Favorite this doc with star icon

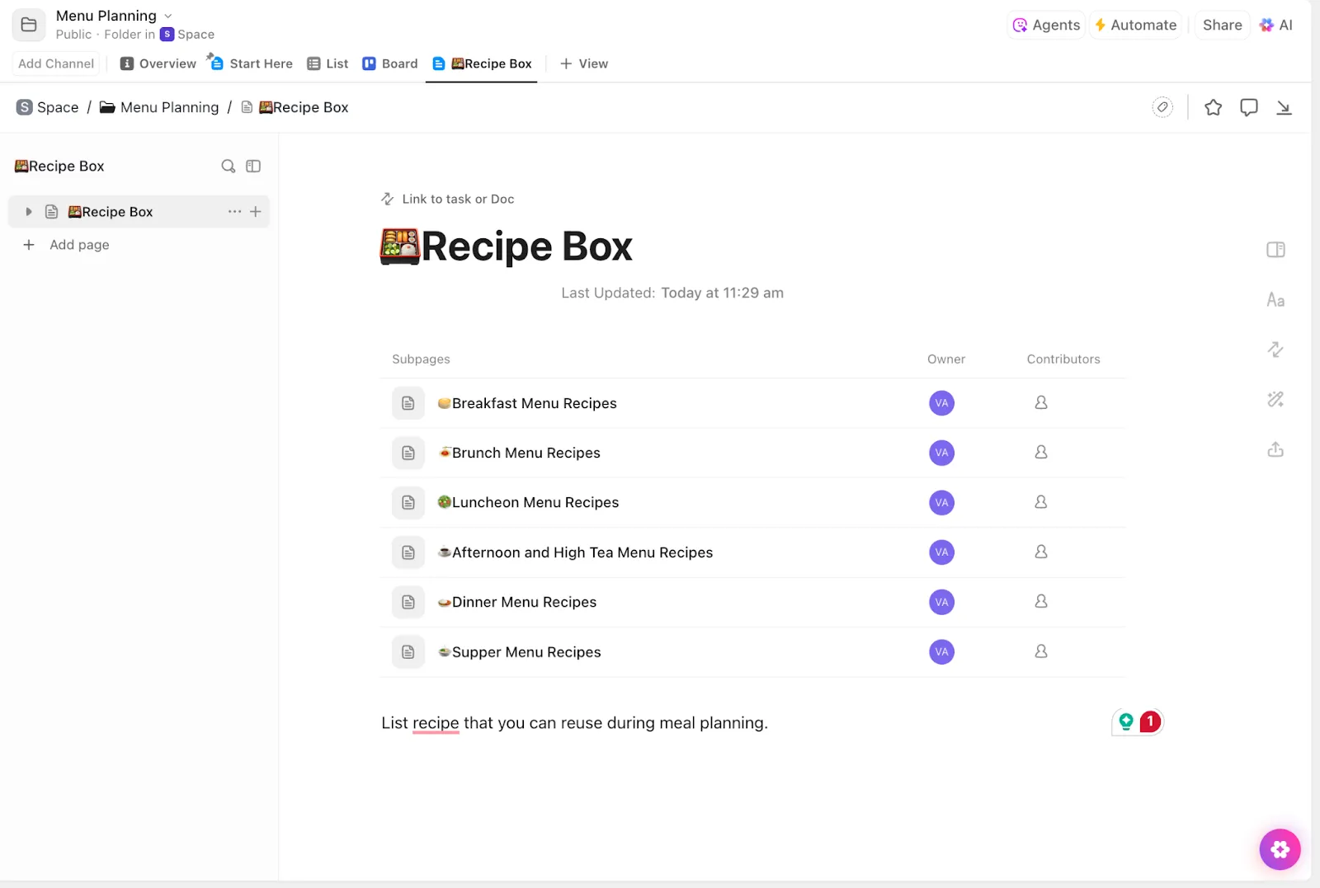tap(1213, 107)
